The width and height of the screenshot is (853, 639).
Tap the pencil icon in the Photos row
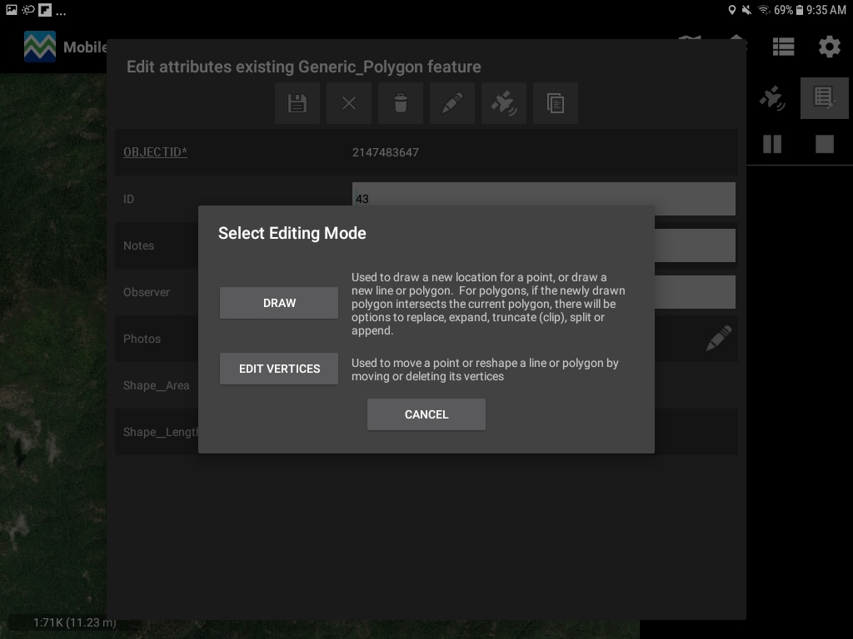[718, 338]
